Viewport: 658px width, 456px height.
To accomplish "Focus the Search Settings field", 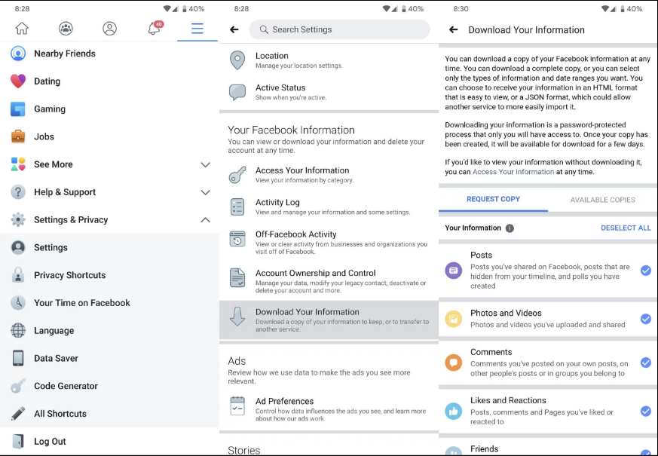I will [x=339, y=29].
